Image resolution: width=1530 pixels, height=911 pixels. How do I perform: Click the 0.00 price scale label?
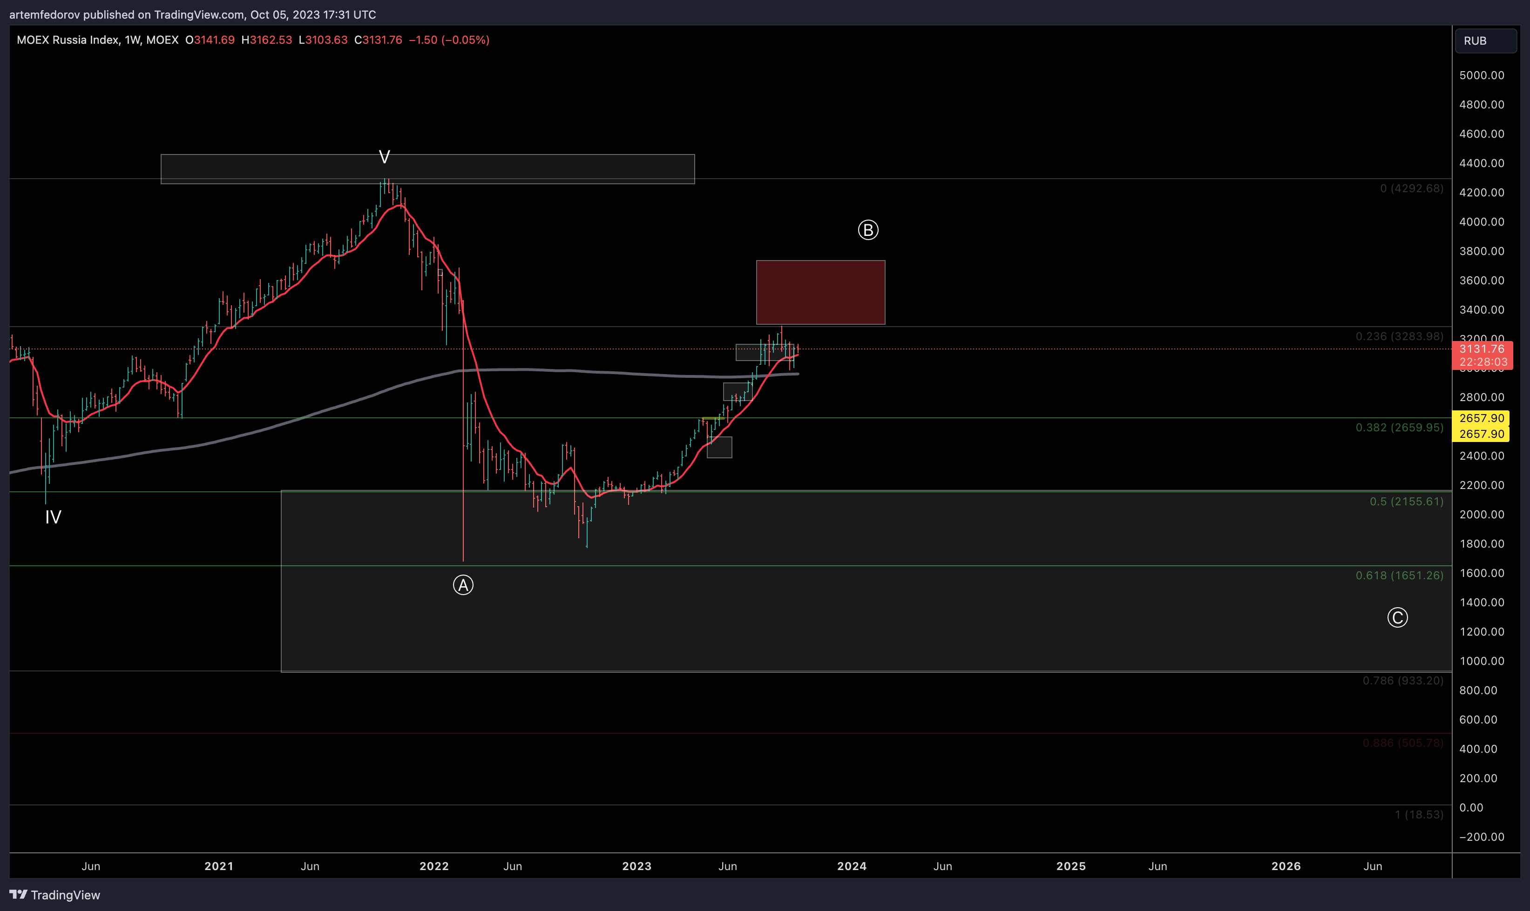(1471, 807)
